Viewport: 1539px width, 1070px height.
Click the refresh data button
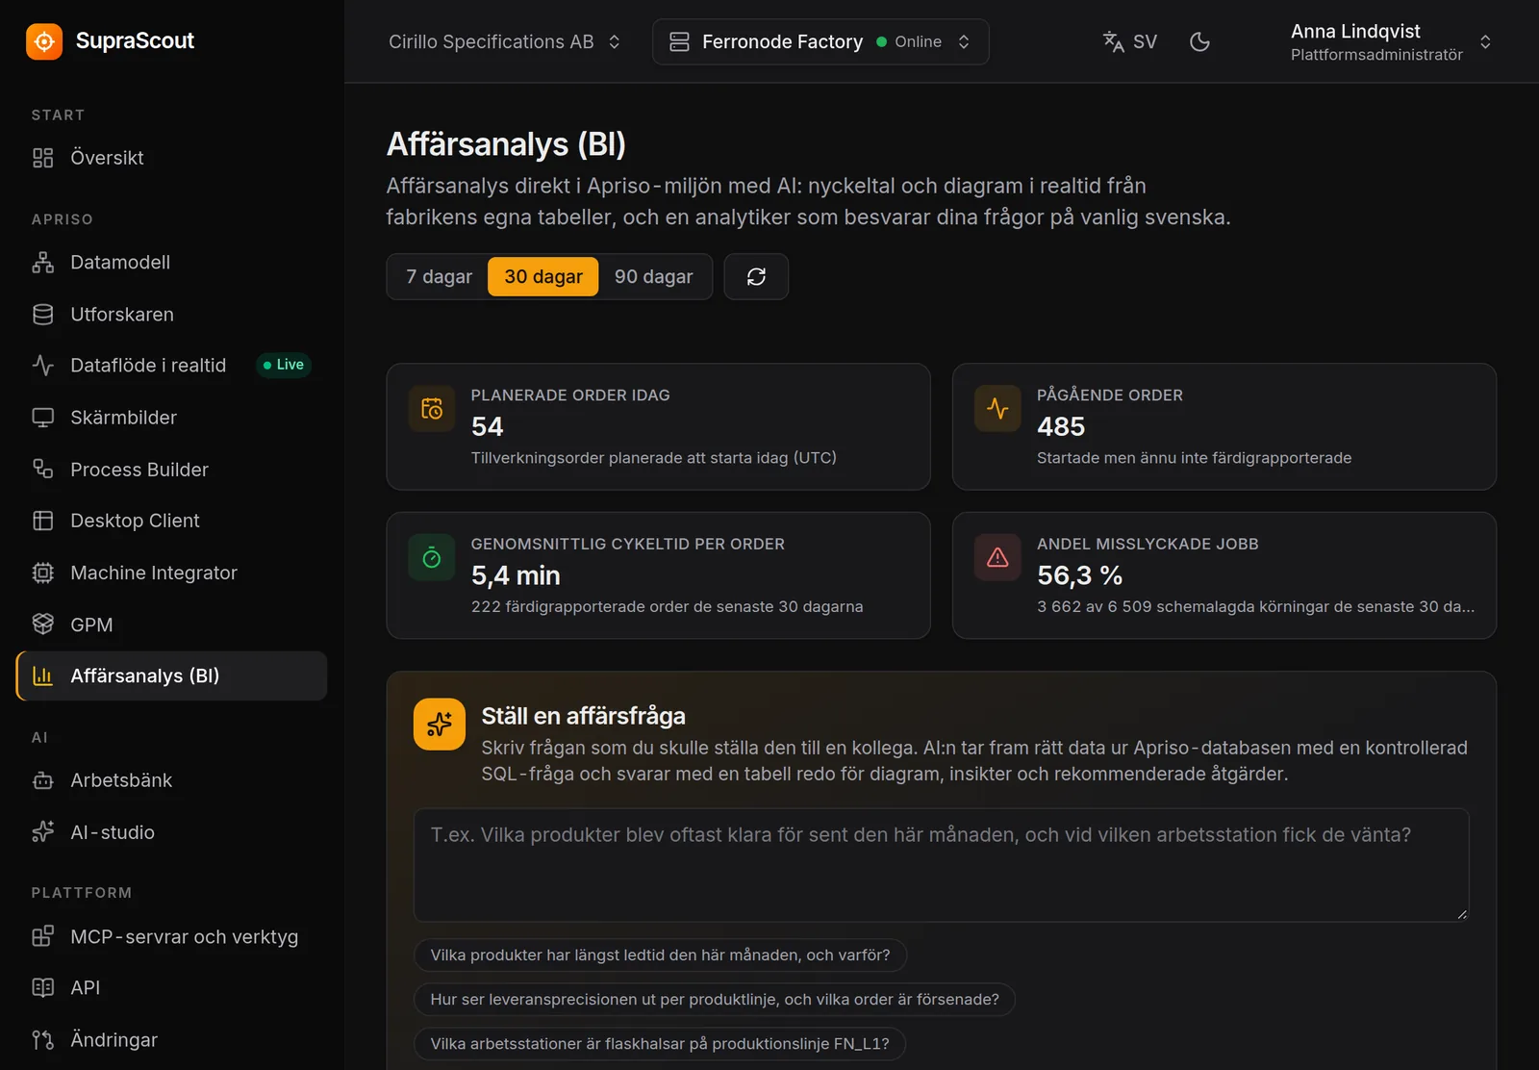pos(756,276)
